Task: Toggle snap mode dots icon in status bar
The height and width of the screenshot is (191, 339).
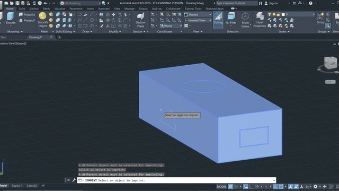Action: (236, 186)
